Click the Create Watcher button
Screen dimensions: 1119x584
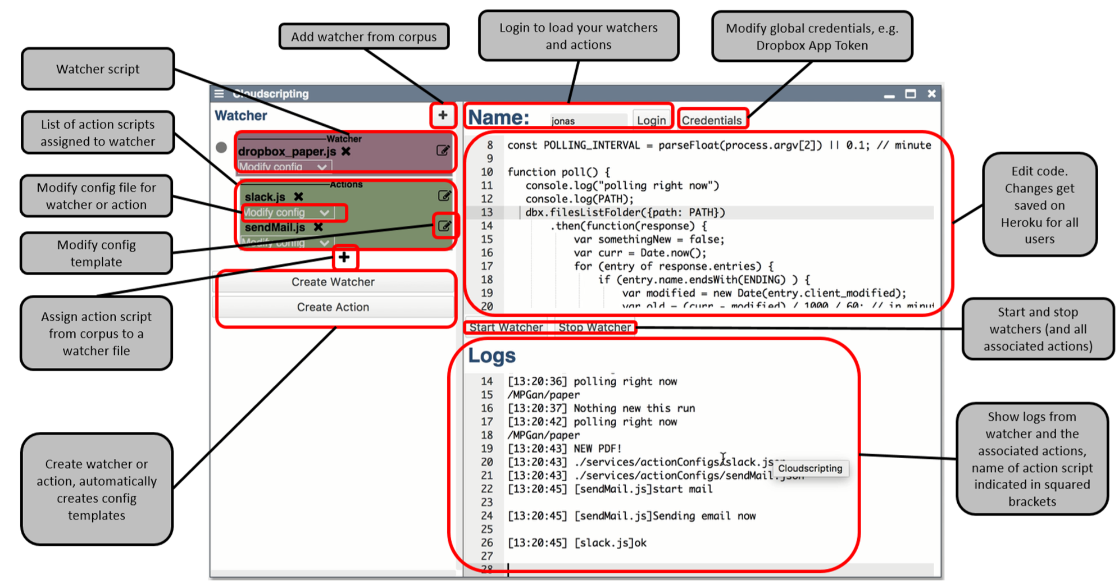(334, 282)
